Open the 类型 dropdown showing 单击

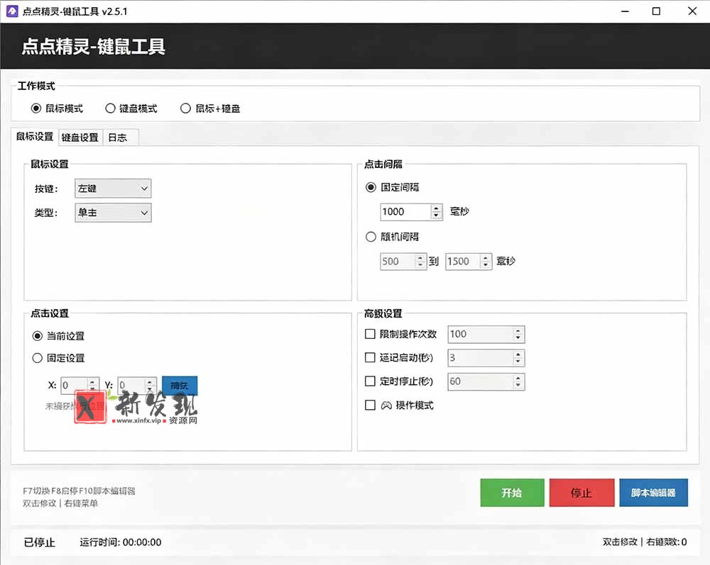113,213
